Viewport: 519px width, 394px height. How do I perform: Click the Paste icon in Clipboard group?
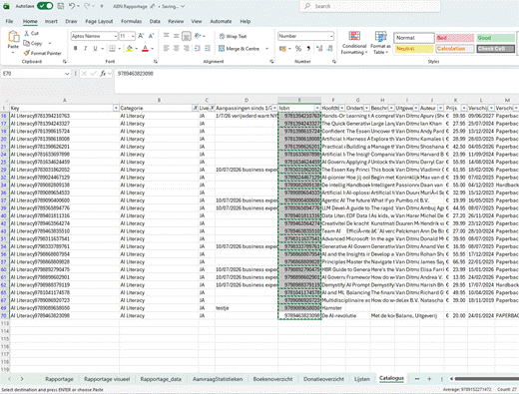(x=13, y=36)
